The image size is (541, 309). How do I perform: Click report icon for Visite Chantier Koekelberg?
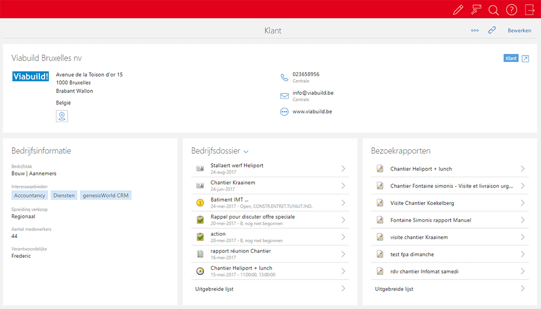click(x=380, y=203)
